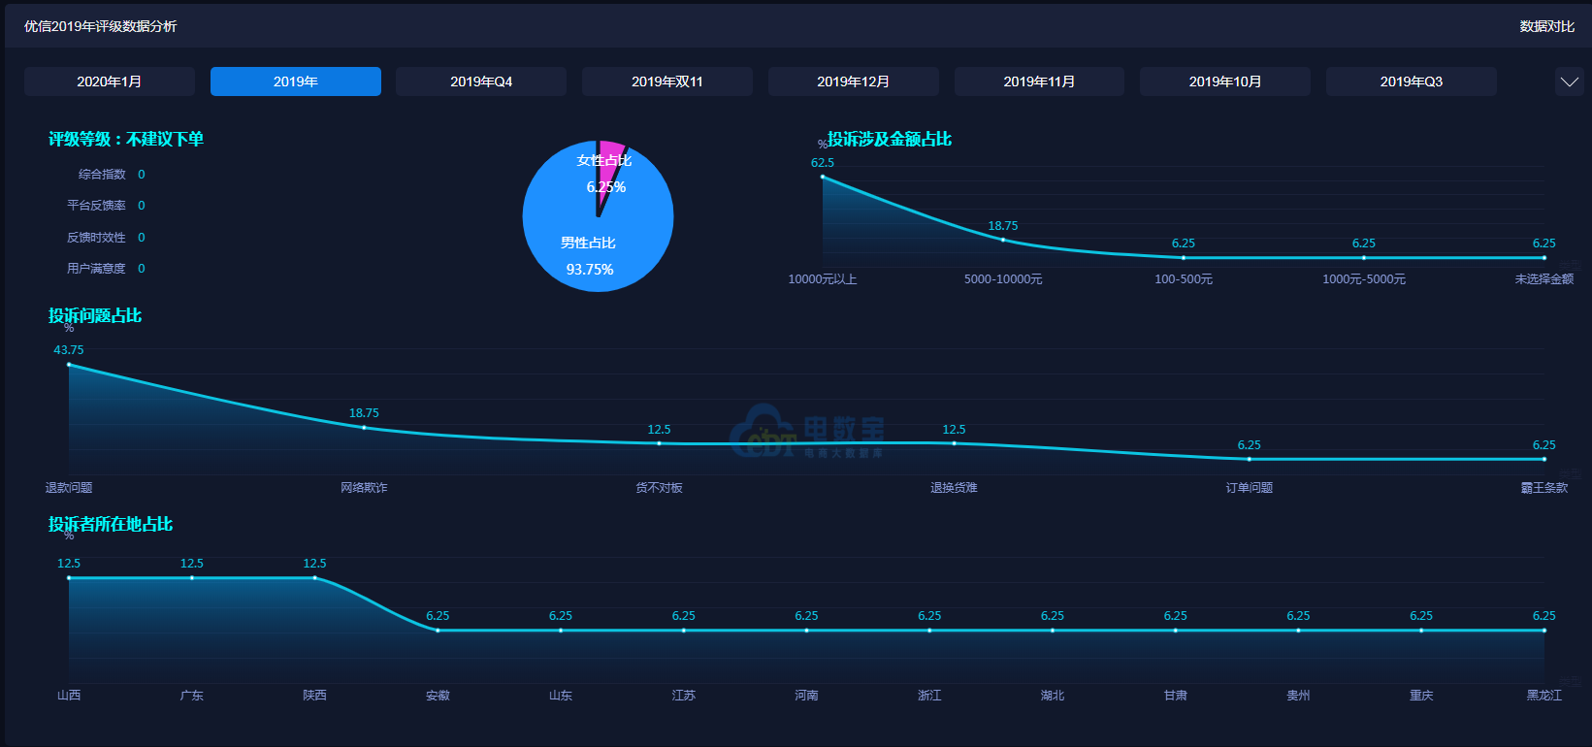This screenshot has width=1592, height=747.
Task: Click the 12.5 point for 退换货难
Action: click(955, 443)
